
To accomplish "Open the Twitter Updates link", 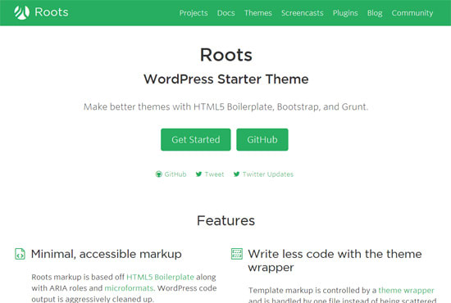I will pyautogui.click(x=268, y=174).
